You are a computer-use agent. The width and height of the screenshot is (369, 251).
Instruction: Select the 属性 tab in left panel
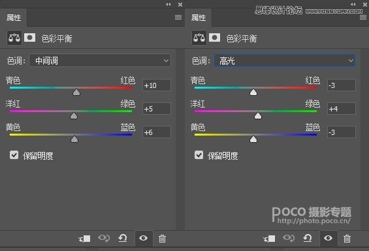click(14, 18)
